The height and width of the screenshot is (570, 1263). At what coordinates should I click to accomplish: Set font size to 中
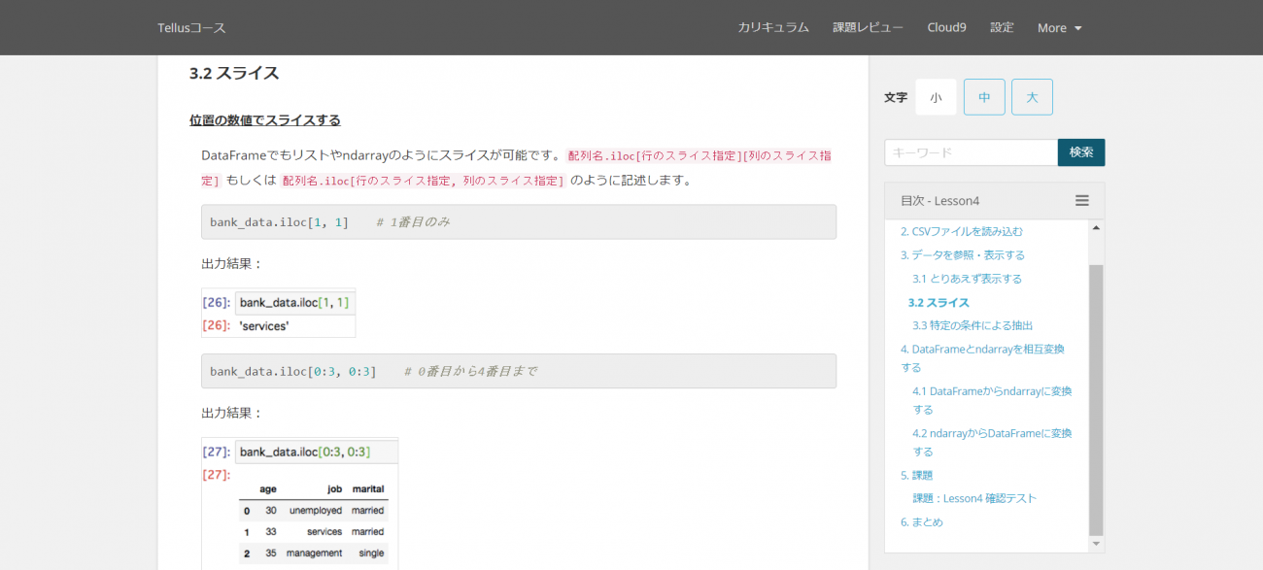coord(984,97)
